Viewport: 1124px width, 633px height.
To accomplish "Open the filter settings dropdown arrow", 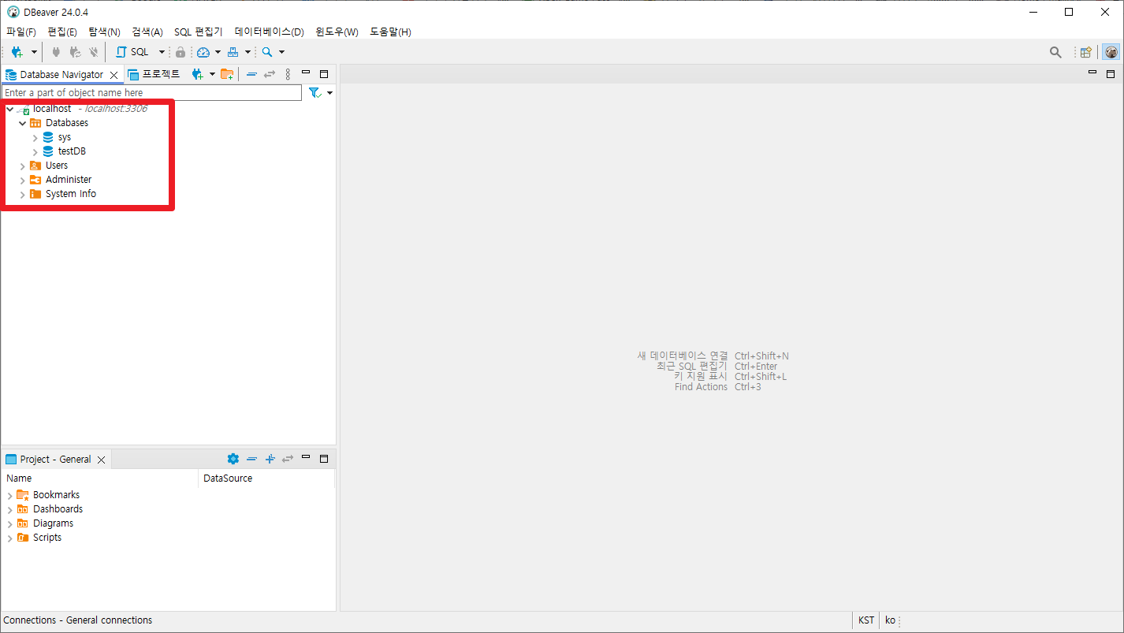I will coord(329,92).
